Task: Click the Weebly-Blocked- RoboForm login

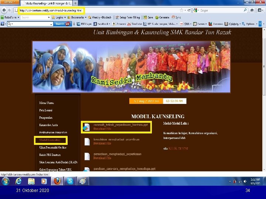Action: tap(100, 17)
